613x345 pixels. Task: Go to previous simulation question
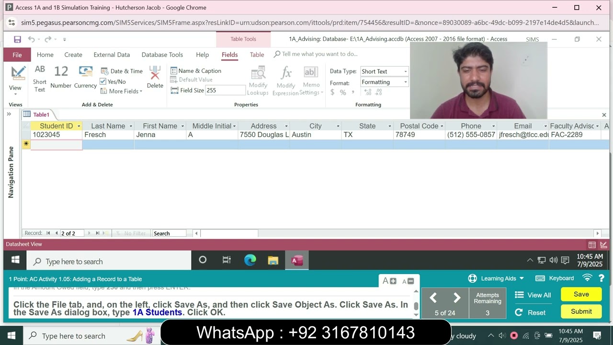[x=433, y=298]
